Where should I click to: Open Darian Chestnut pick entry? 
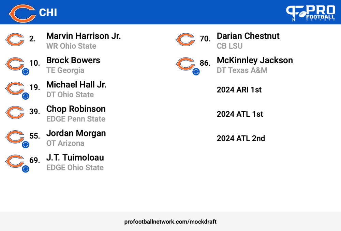(x=248, y=41)
